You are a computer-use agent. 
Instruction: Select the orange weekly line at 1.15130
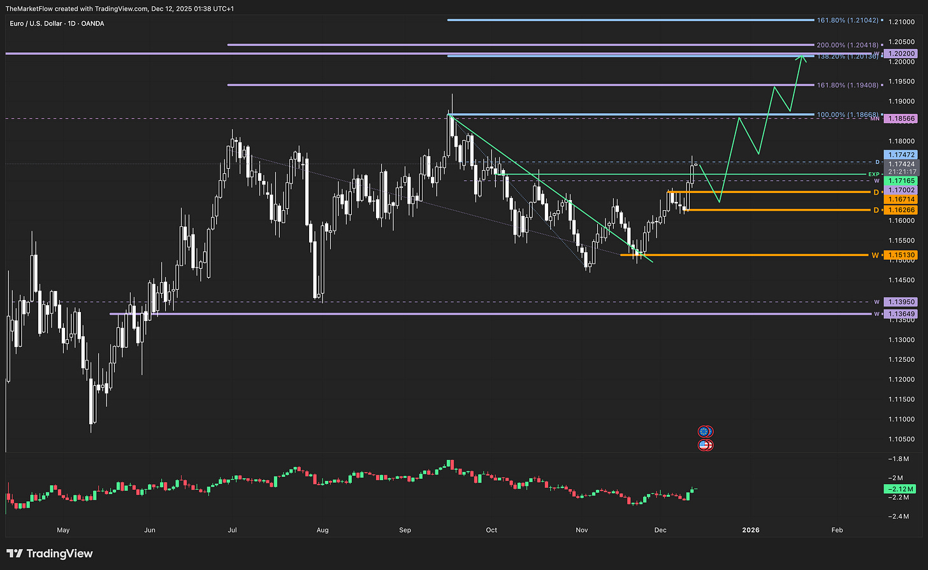744,255
